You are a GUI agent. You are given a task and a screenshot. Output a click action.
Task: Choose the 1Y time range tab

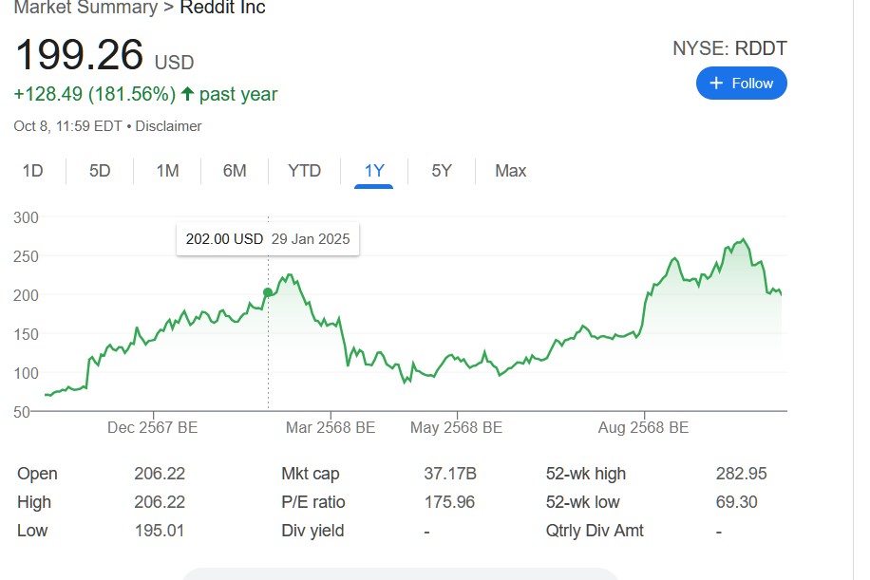tap(374, 170)
